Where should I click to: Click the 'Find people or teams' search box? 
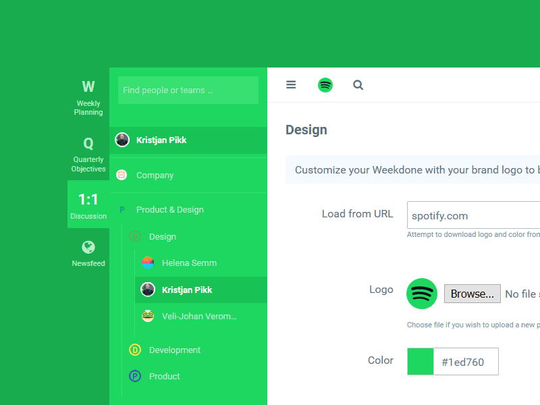188,90
